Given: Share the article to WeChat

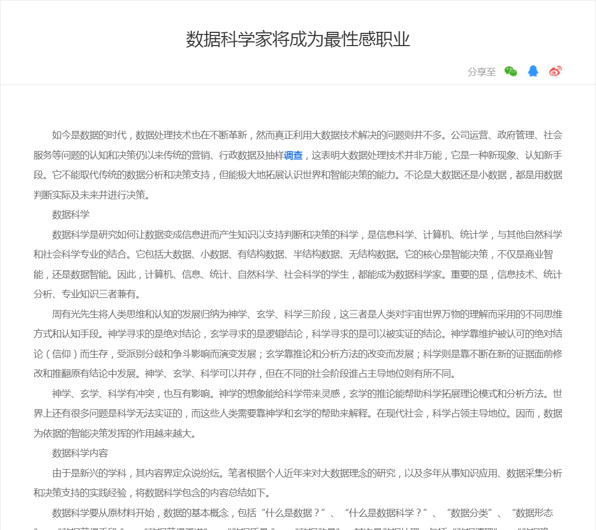Looking at the screenshot, I should pos(511,71).
